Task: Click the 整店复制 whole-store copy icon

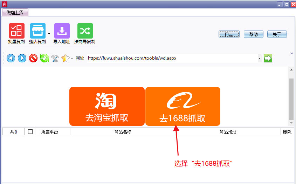Action: click(37, 31)
